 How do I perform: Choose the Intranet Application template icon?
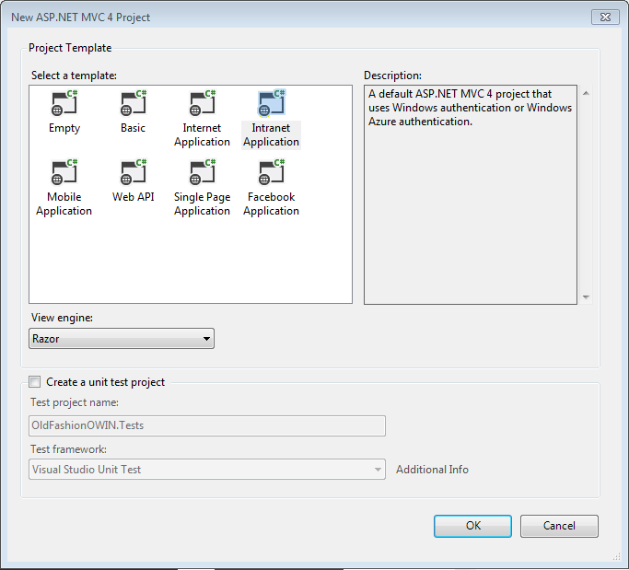(x=271, y=103)
